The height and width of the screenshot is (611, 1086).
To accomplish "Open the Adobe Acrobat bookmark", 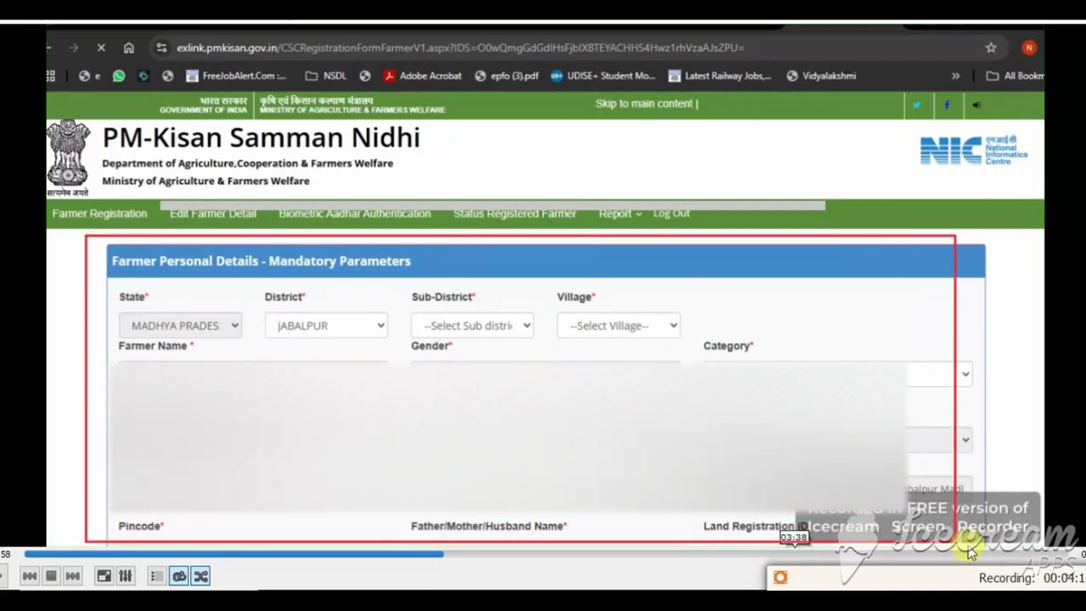I will coord(423,76).
